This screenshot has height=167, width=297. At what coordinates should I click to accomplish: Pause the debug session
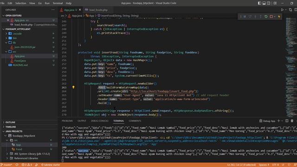pos(245,17)
